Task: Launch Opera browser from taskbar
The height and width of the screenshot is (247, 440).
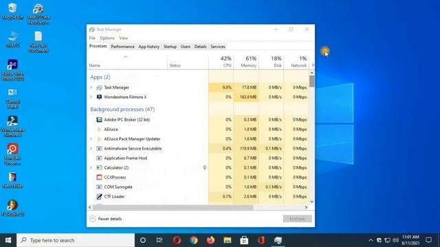Action: pyautogui.click(x=177, y=240)
